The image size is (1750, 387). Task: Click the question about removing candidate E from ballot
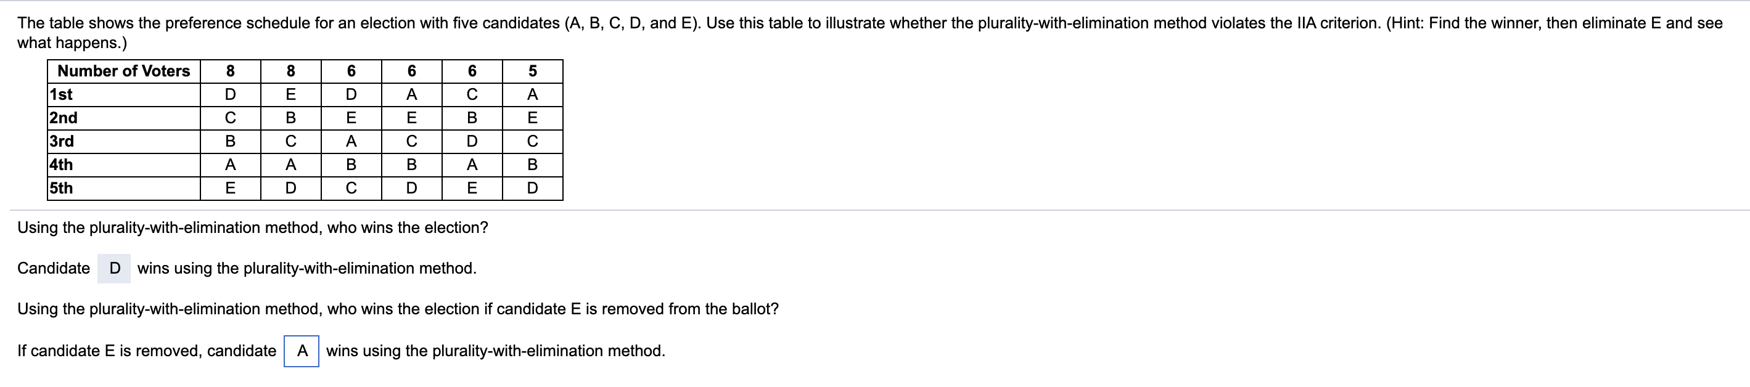[398, 309]
